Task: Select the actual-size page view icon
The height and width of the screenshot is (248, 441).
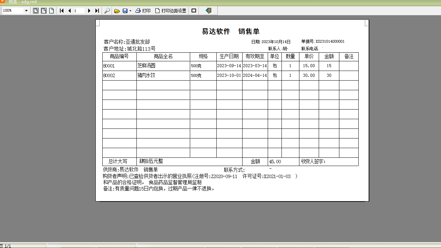Action: (x=51, y=11)
